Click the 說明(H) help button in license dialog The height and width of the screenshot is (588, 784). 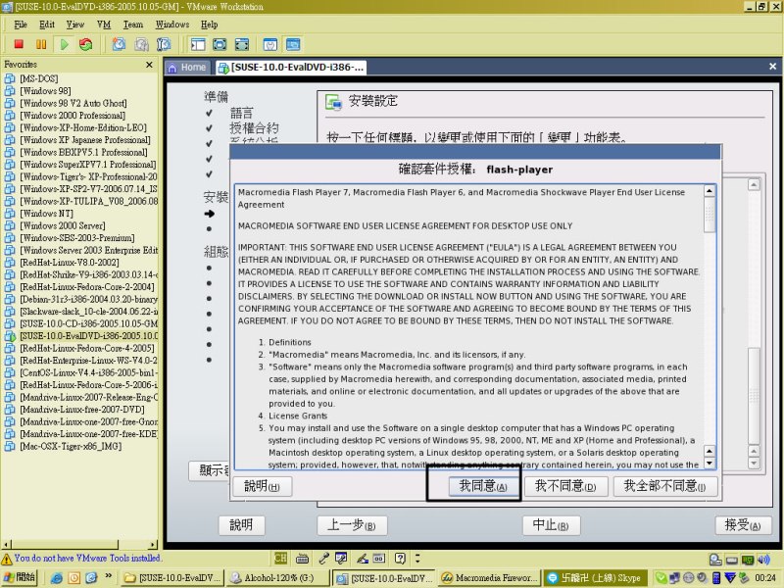262,486
